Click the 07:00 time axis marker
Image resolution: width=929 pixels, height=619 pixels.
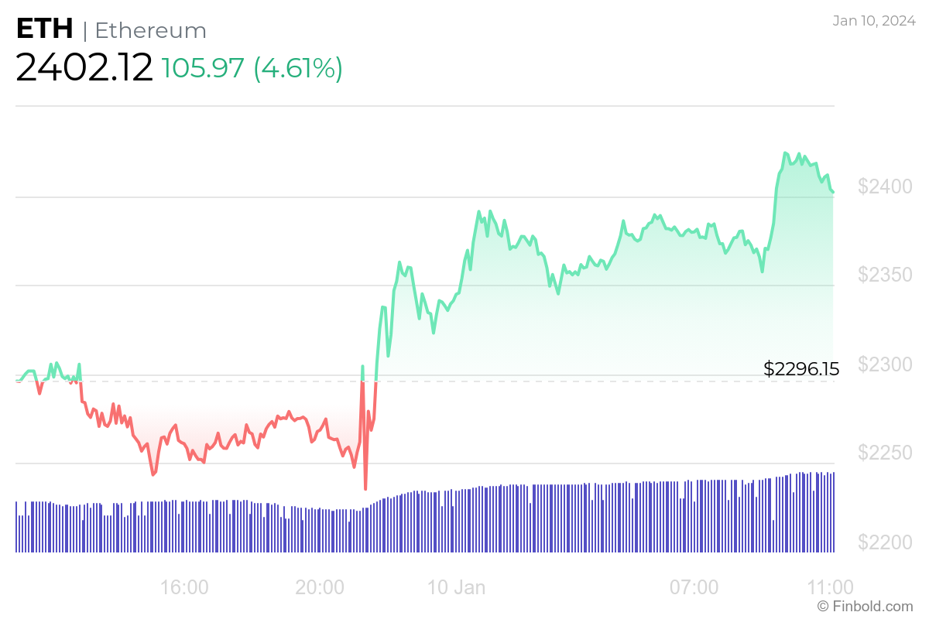[694, 587]
